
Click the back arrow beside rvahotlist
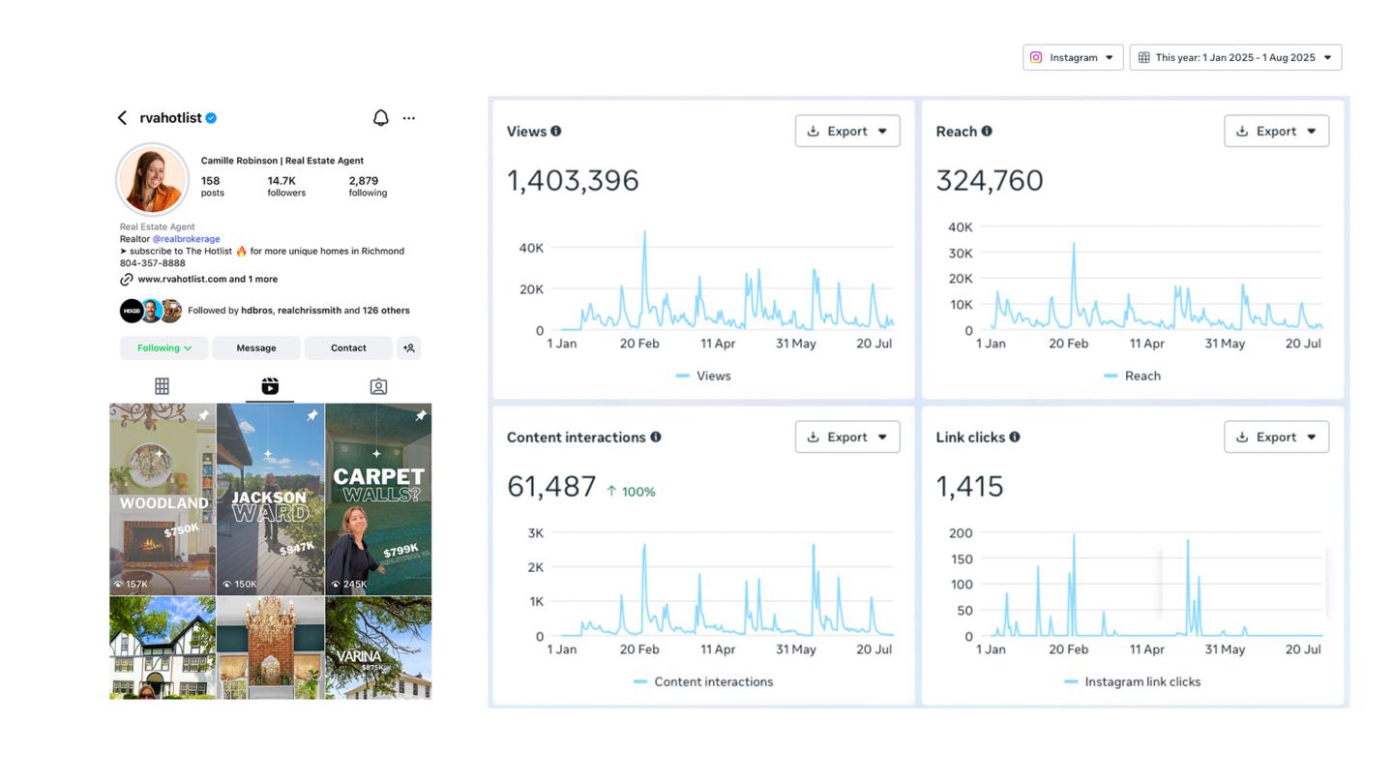click(x=122, y=118)
